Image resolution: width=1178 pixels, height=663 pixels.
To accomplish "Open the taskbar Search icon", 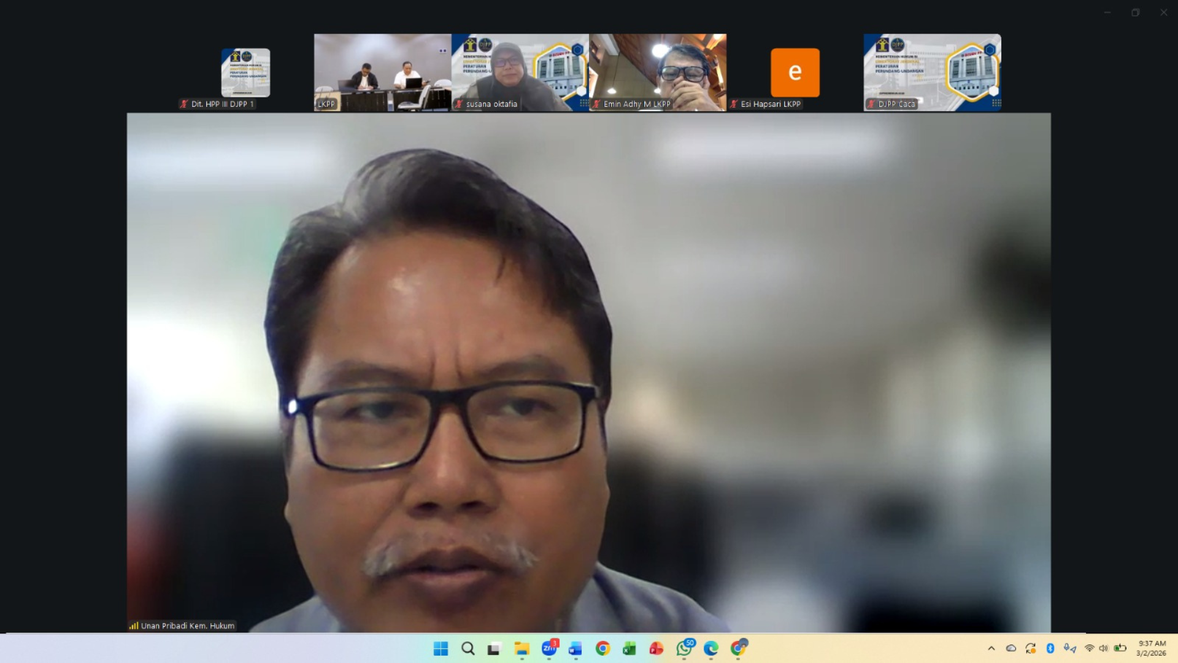I will 468,649.
